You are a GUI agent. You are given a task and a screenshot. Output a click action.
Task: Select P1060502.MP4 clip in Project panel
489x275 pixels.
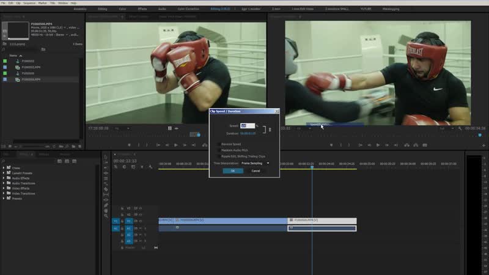(31, 67)
